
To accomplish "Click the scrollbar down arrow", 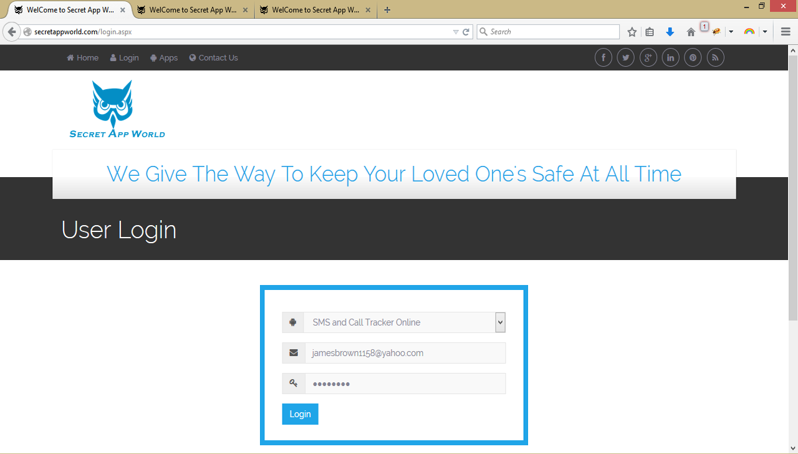I will [793, 447].
